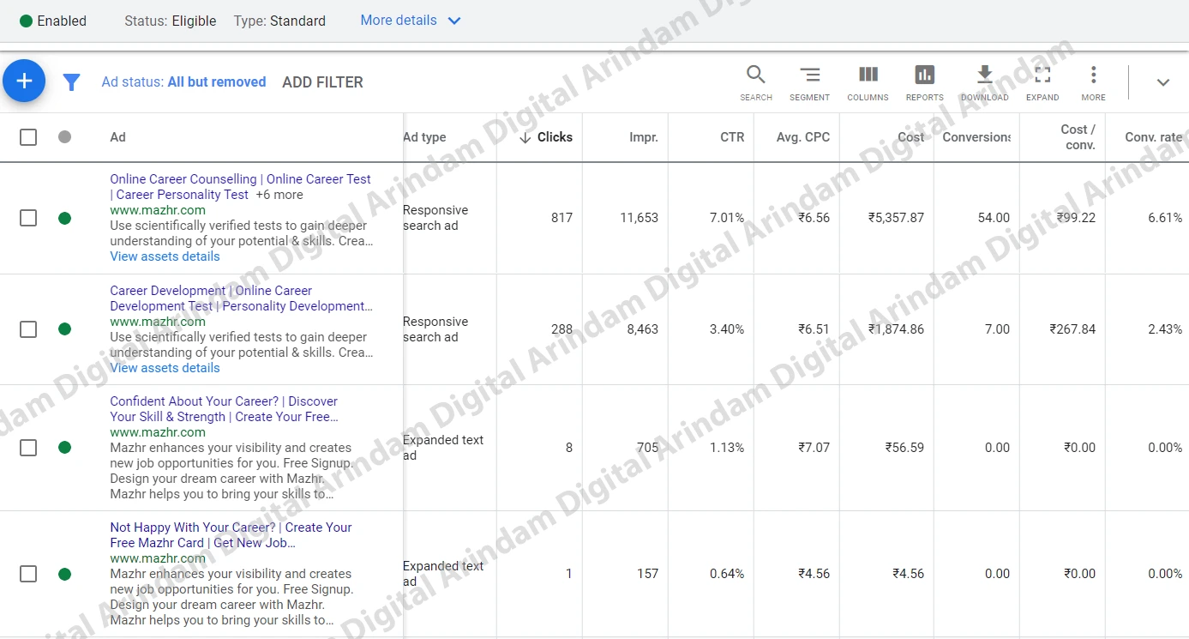Click the 2.43% conversion rate value

tap(1165, 329)
